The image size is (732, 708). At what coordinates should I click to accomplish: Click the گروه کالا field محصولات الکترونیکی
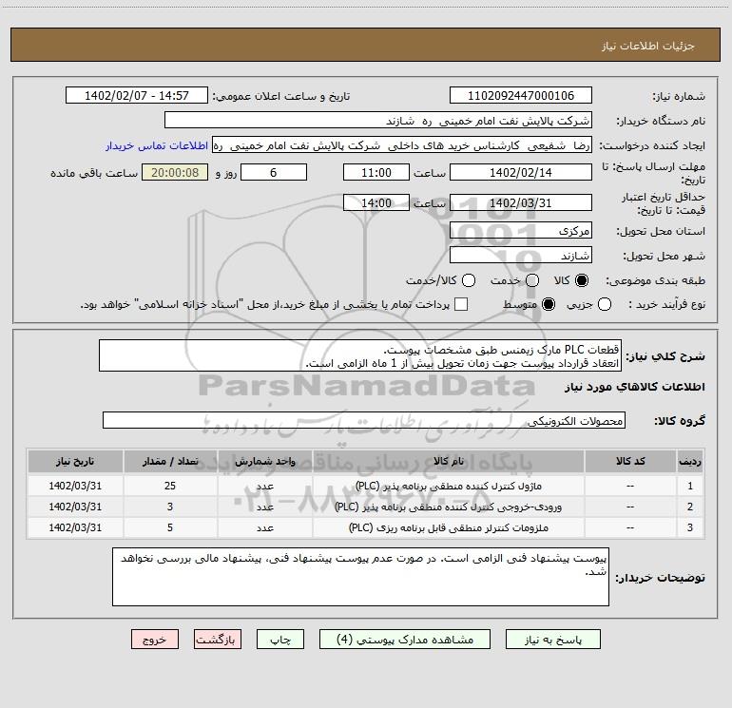(364, 420)
